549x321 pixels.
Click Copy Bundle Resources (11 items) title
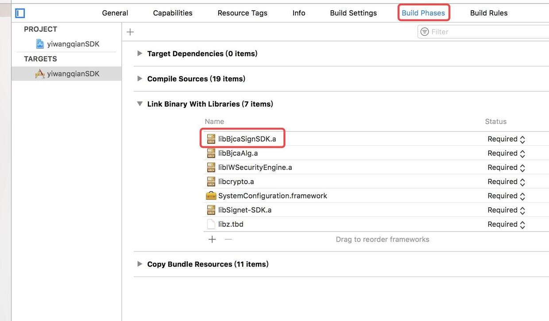tap(208, 264)
